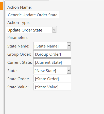Click the State Value label

pyautogui.click(x=18, y=87)
